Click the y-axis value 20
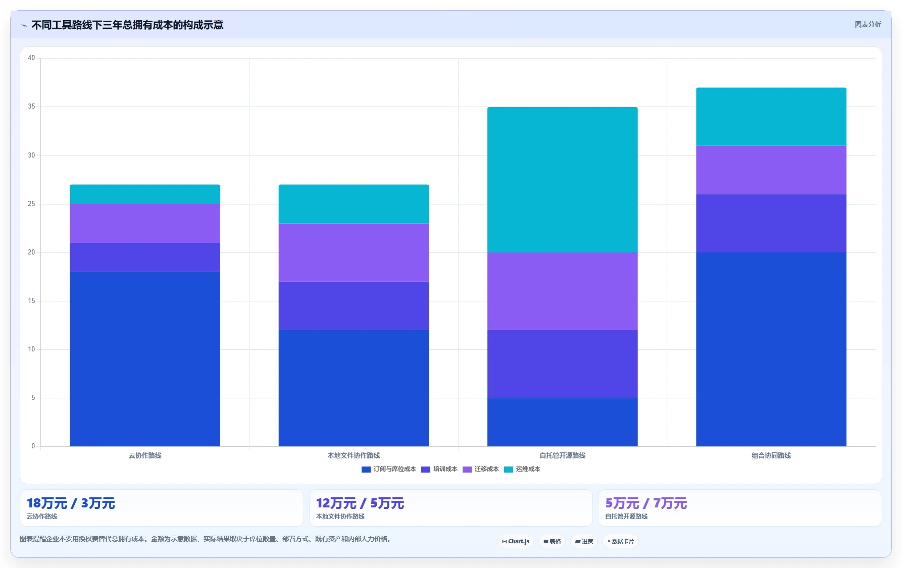Screen dimensions: 902x568 (x=31, y=252)
